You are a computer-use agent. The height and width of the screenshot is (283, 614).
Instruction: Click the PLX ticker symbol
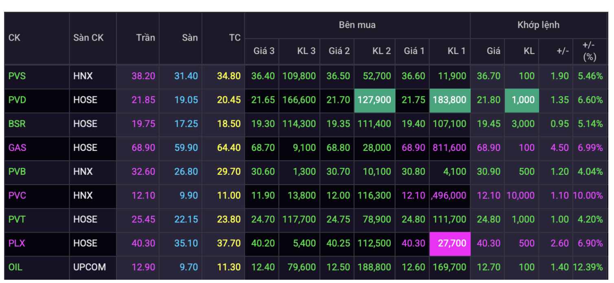pyautogui.click(x=17, y=243)
